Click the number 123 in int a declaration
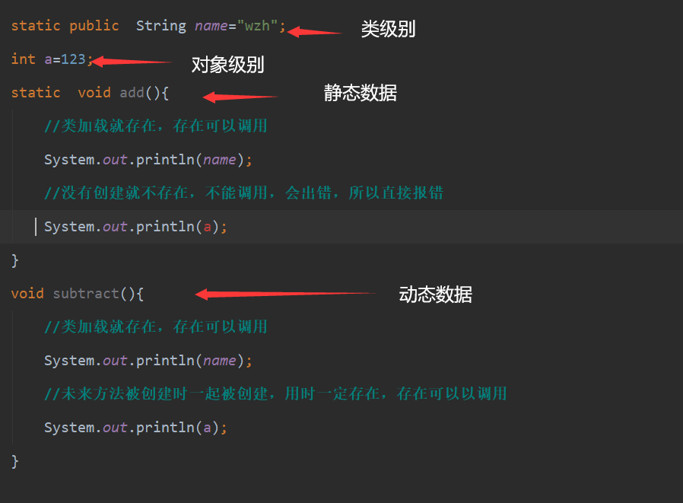Viewport: 683px width, 503px height. pos(73,59)
